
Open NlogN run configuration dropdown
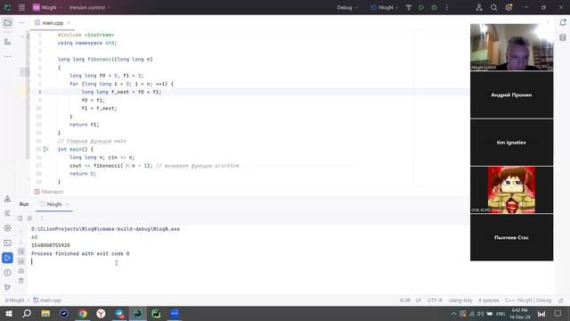tap(384, 7)
